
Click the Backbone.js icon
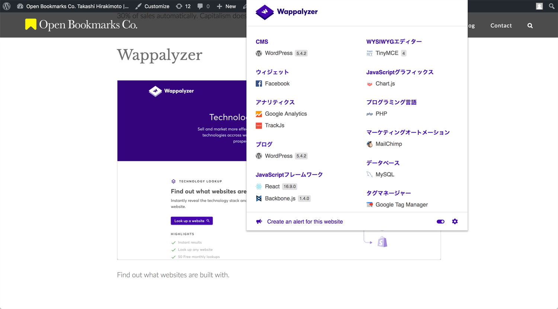point(259,198)
